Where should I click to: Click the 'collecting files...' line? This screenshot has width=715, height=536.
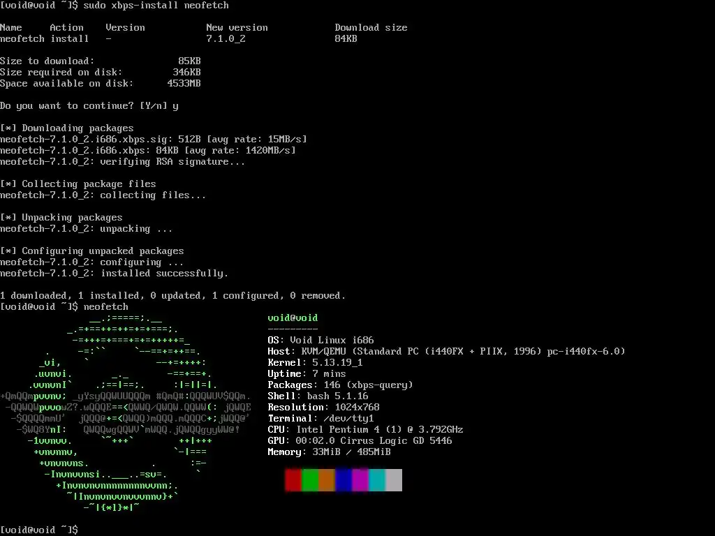click(x=103, y=195)
